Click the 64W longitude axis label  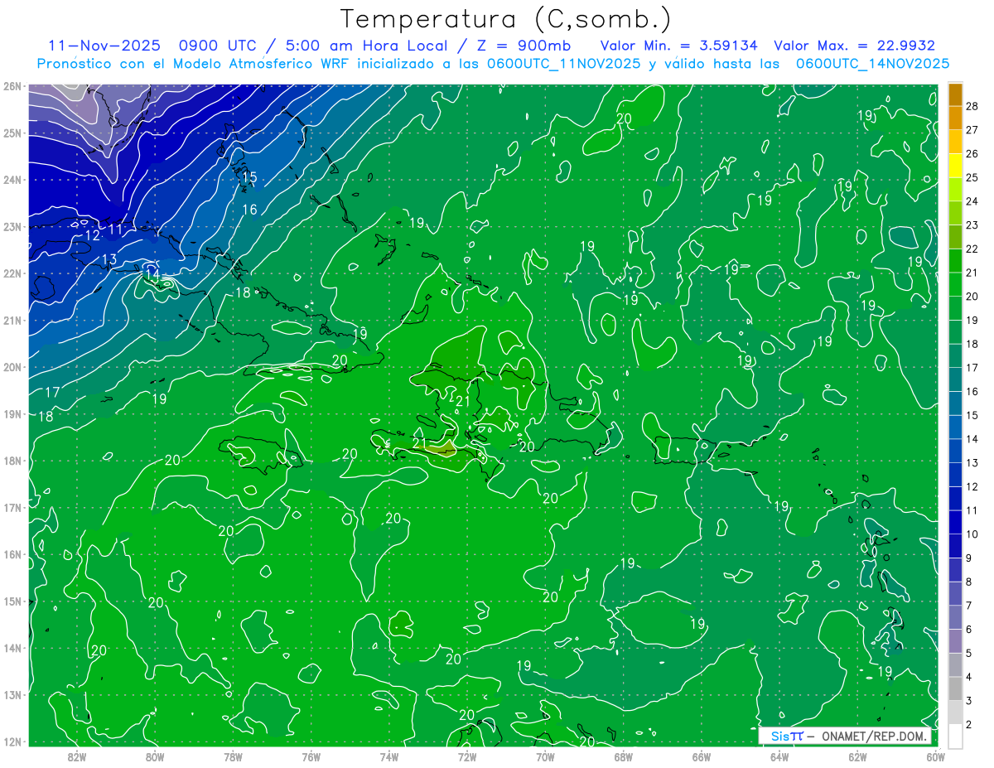click(779, 756)
